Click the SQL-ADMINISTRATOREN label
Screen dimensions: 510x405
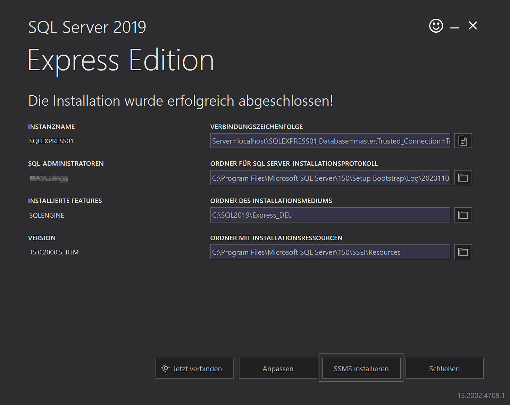click(x=66, y=164)
